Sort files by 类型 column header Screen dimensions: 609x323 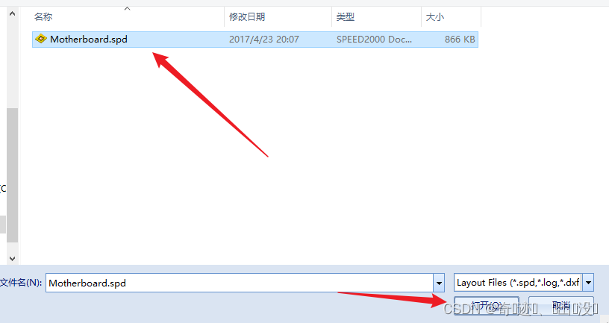(x=346, y=16)
